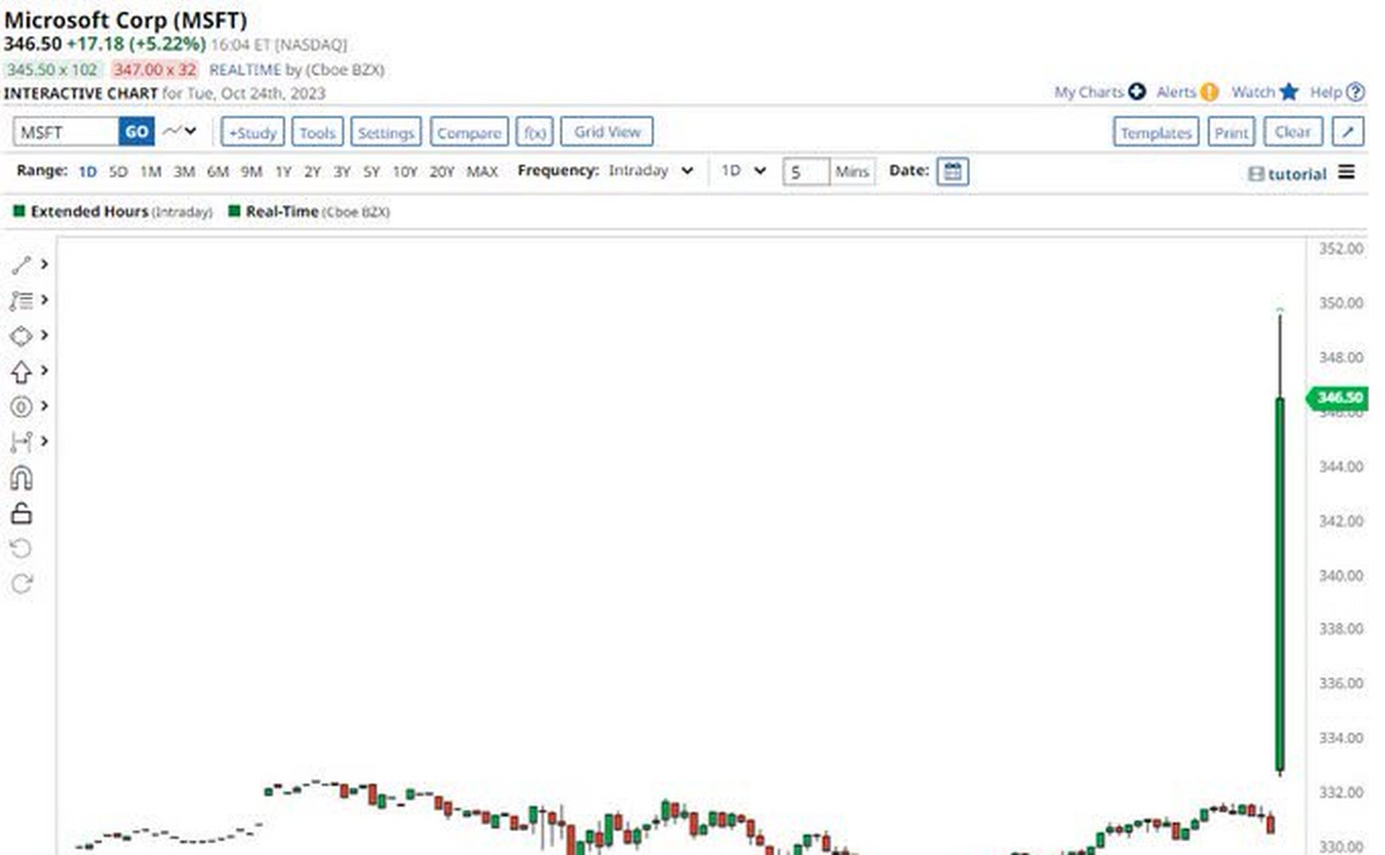Select the 2Y range
Image resolution: width=1385 pixels, height=855 pixels.
coord(312,172)
